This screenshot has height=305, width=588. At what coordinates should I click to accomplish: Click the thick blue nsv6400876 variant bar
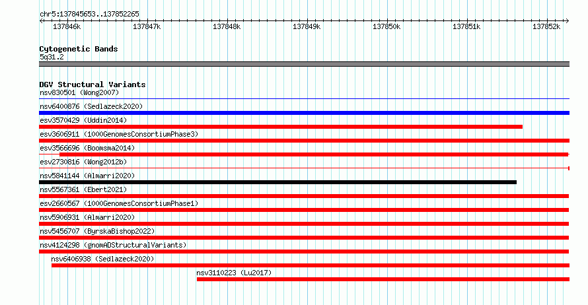coord(304,113)
